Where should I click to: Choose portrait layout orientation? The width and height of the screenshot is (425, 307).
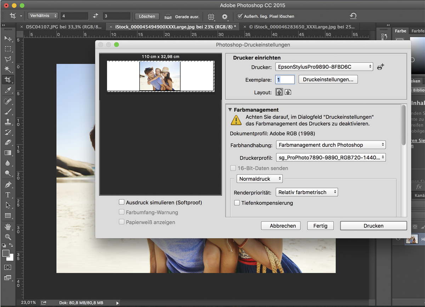279,92
